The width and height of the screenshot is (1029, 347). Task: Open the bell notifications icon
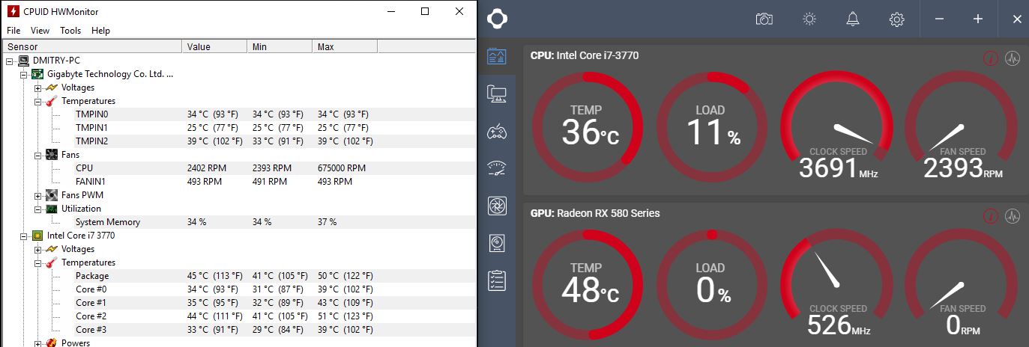(853, 19)
